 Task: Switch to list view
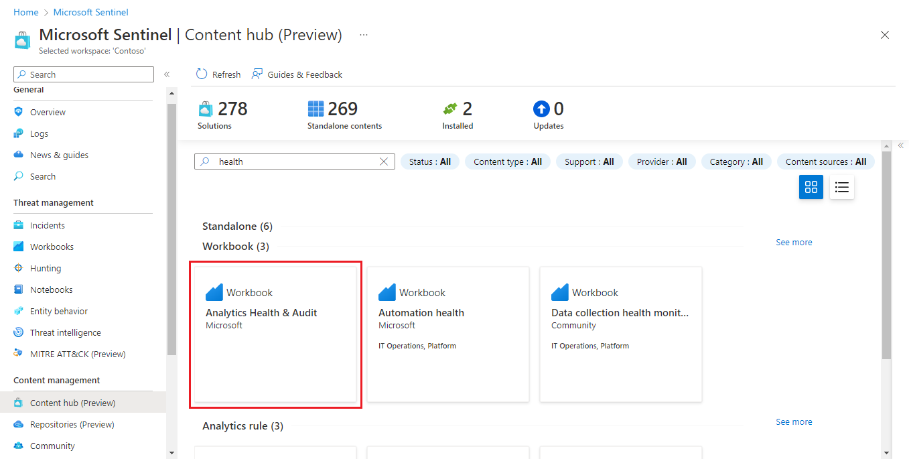(841, 187)
